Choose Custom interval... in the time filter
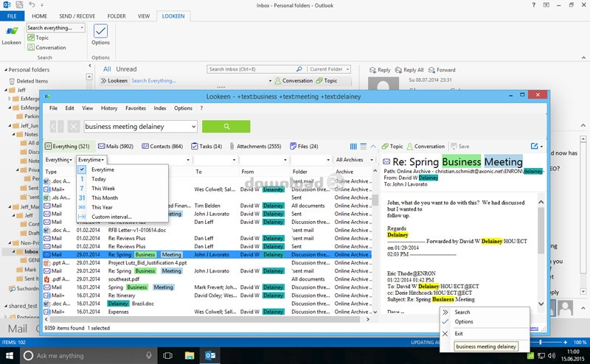Image resolution: width=590 pixels, height=364 pixels. pos(111,217)
